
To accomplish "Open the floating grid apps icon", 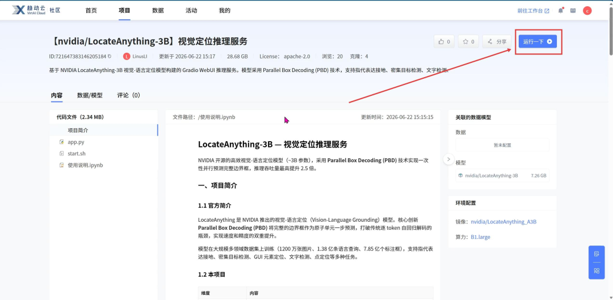I will pos(596,271).
